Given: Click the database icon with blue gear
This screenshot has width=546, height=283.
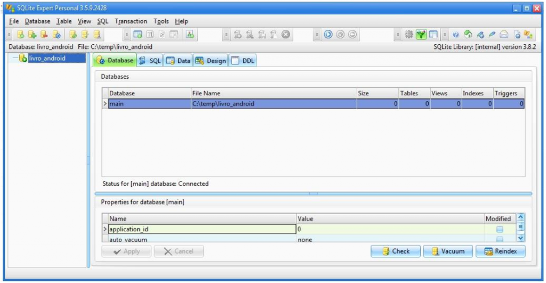Looking at the screenshot, I should coord(56,35).
